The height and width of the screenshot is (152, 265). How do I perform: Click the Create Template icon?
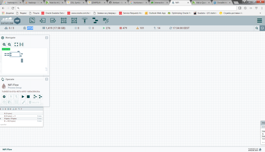[x=35, y=97]
